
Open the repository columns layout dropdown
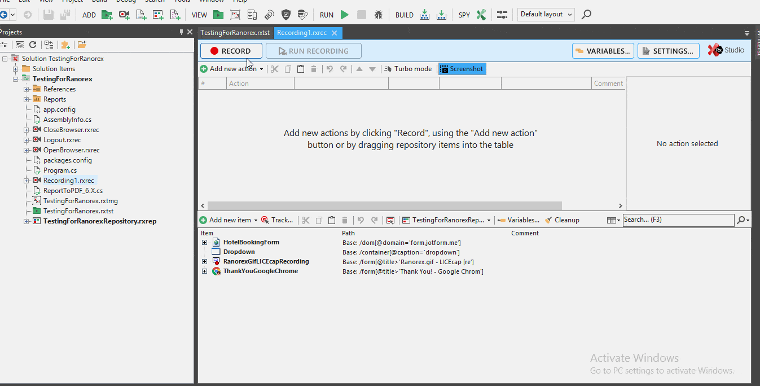point(613,220)
